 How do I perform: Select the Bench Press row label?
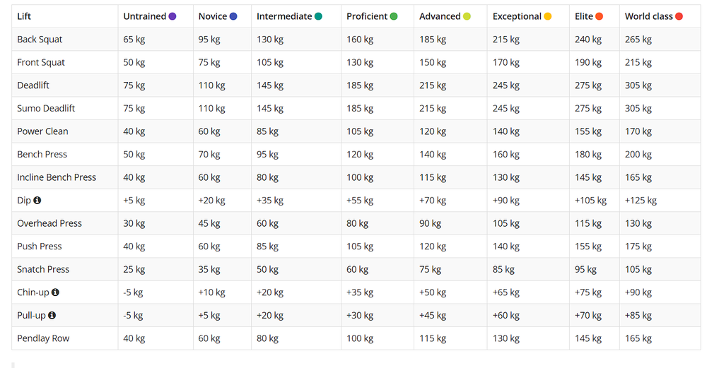[42, 155]
